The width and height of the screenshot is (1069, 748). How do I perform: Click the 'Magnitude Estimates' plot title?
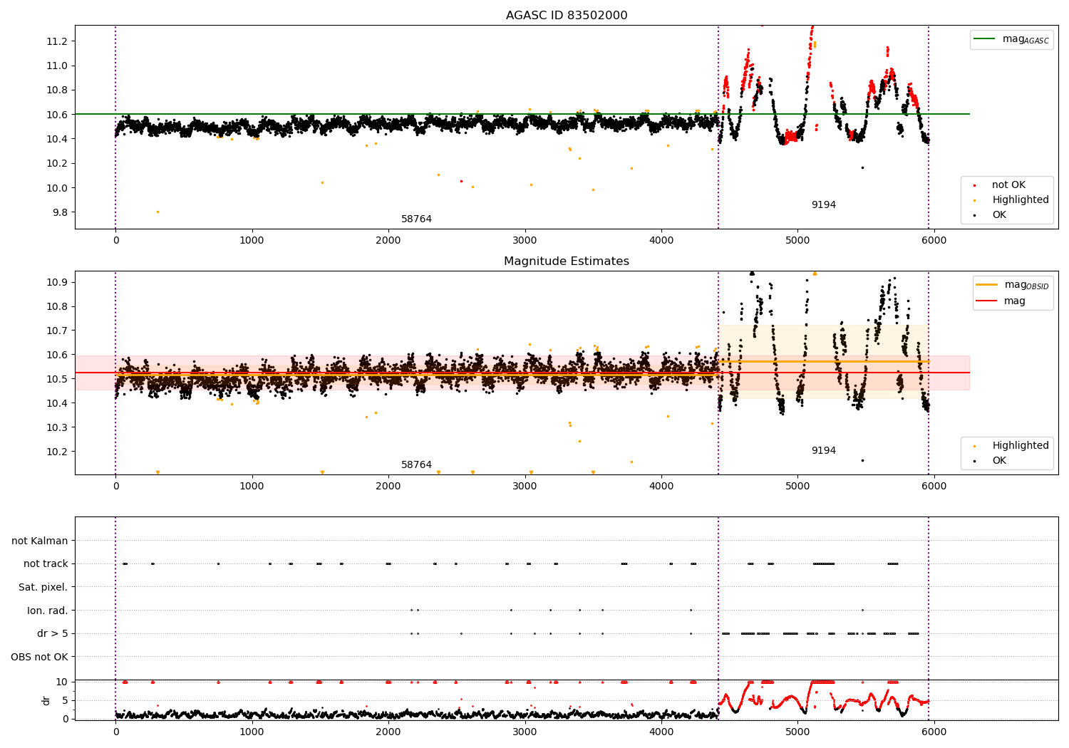pos(567,261)
